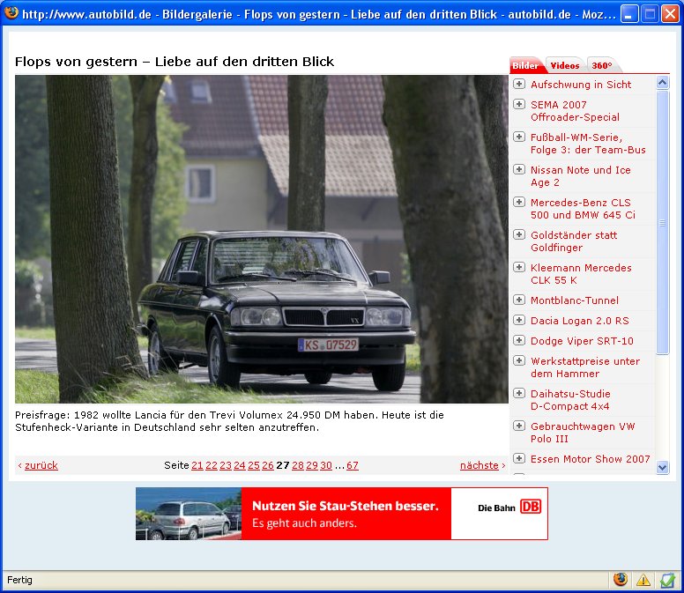
Task: Open the 'Kleemann Mercedes CLK 55 K' link
Action: click(x=581, y=274)
